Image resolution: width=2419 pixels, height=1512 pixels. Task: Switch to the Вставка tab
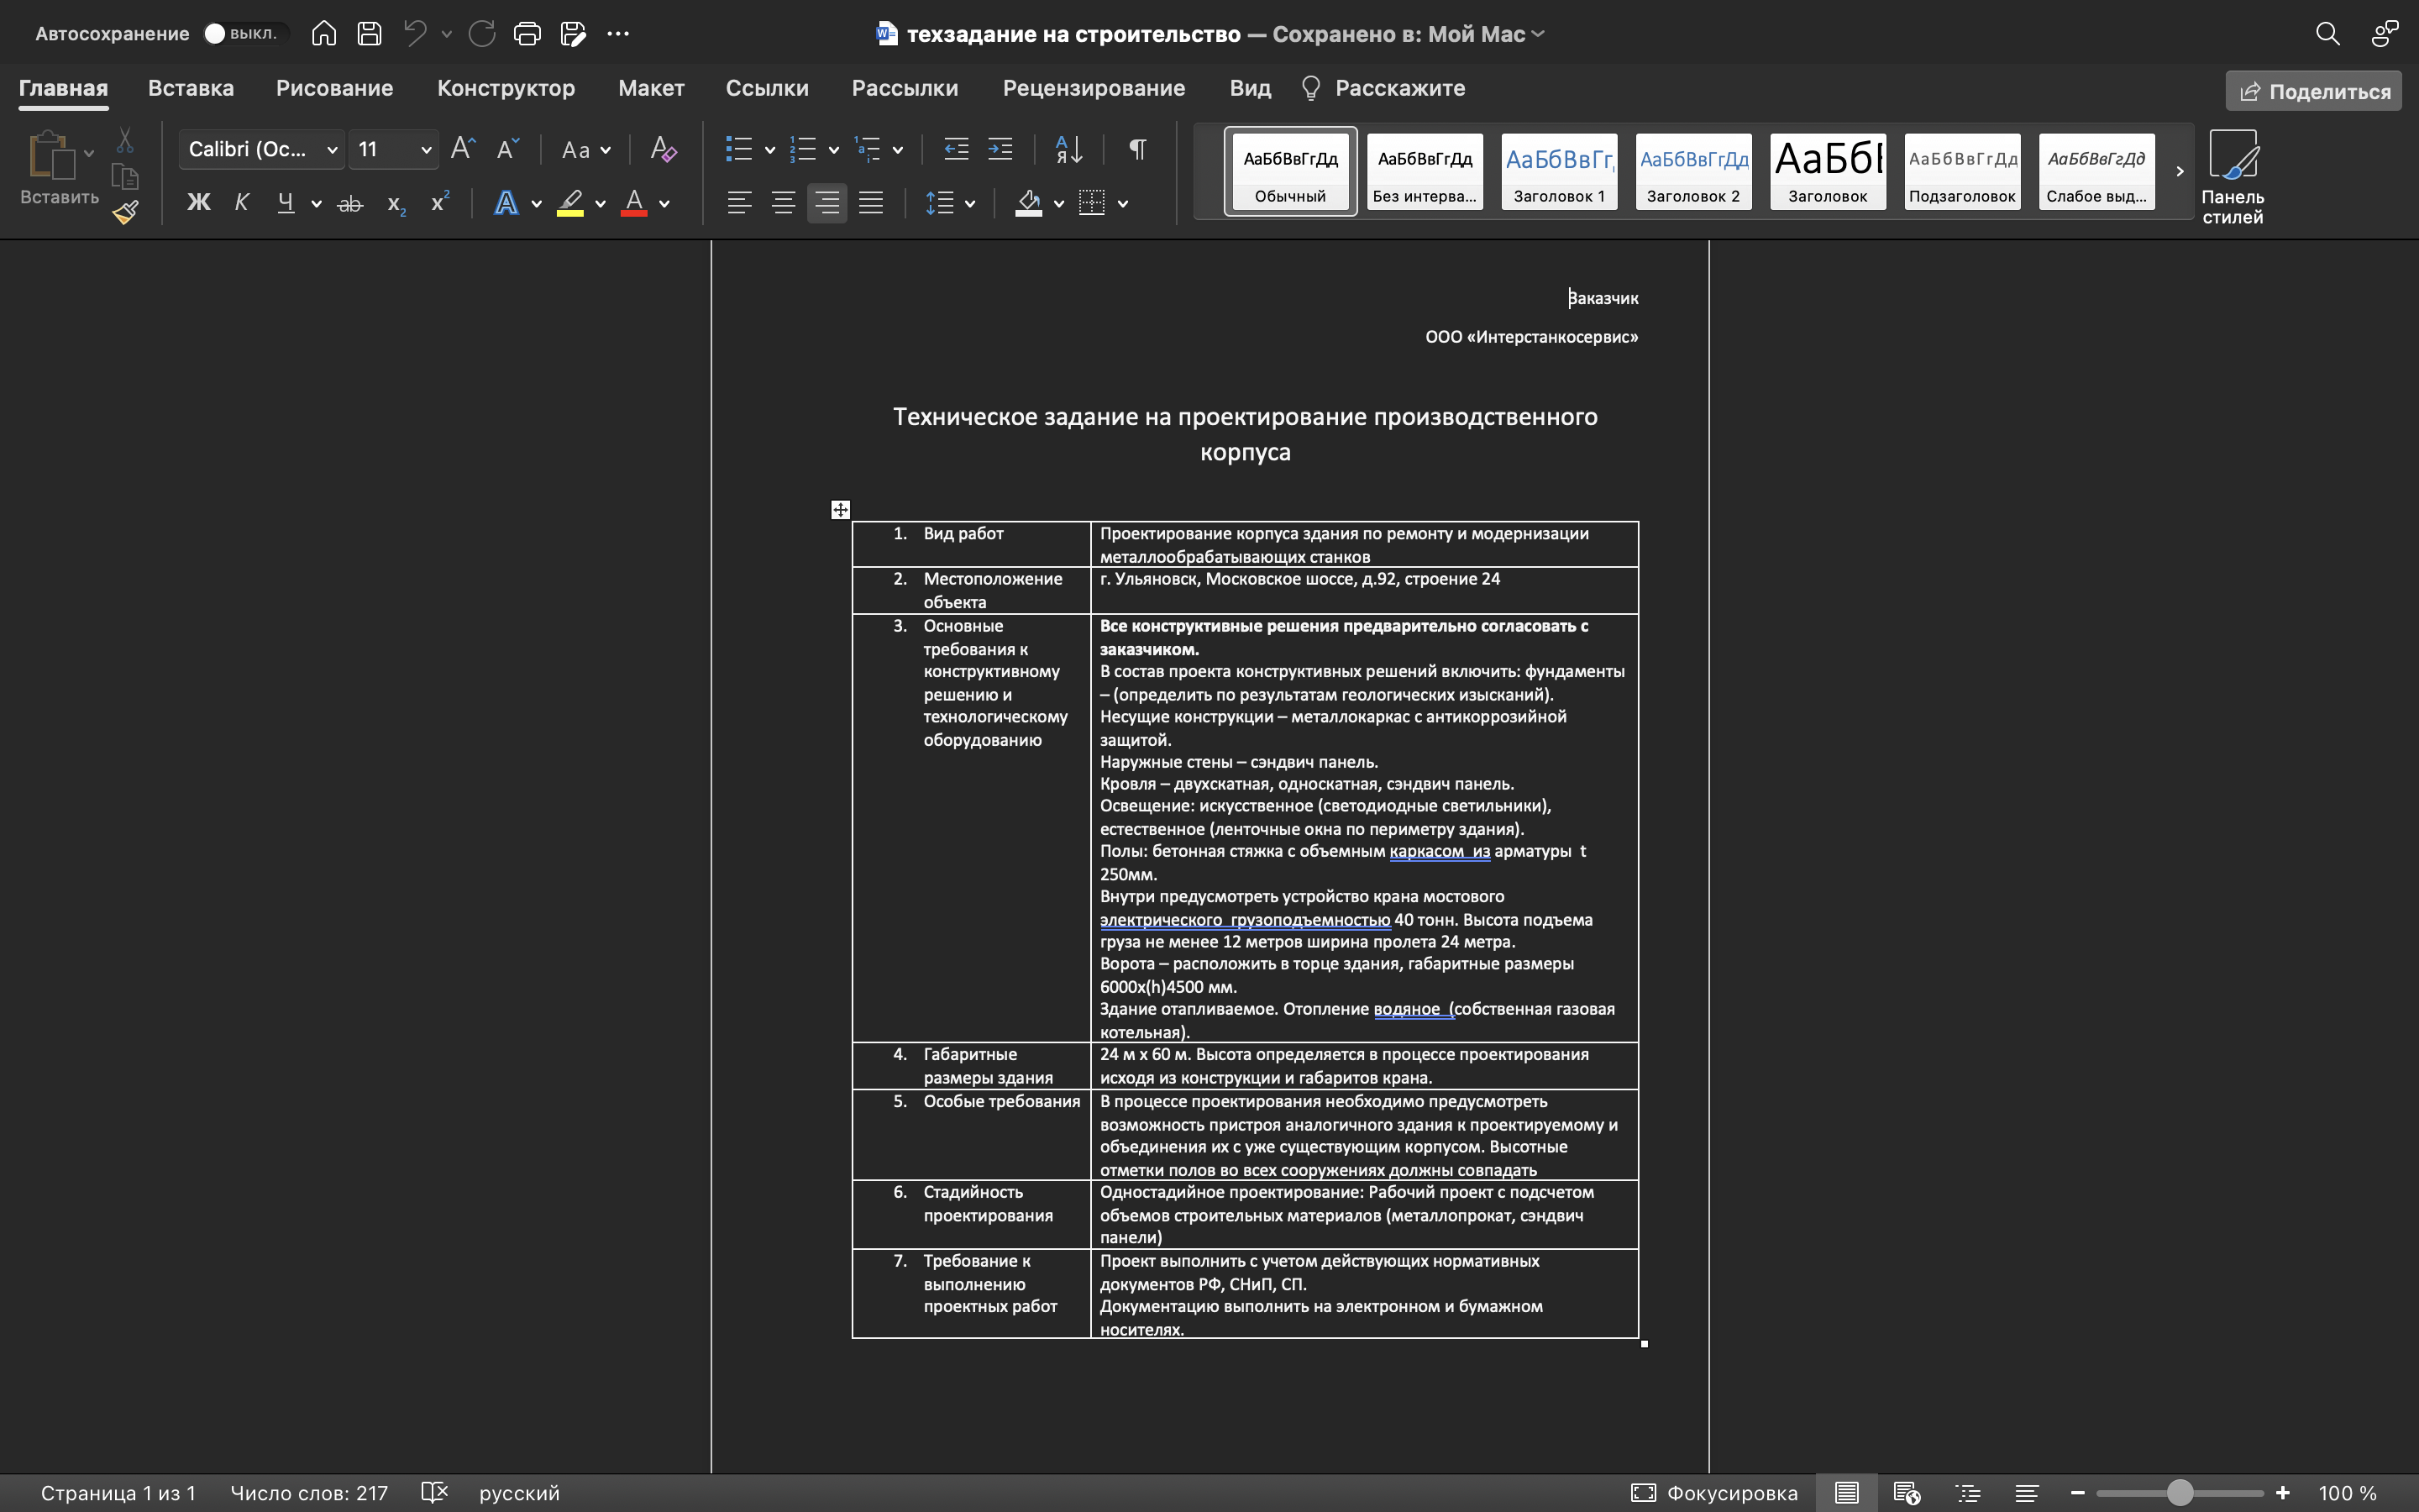point(191,88)
